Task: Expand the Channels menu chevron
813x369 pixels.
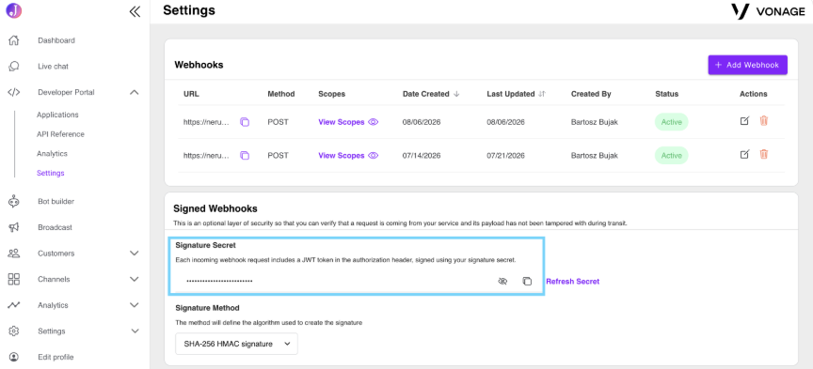Action: [x=135, y=279]
